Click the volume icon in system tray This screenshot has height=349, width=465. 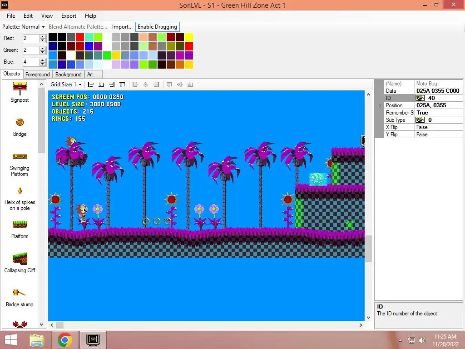(x=422, y=340)
